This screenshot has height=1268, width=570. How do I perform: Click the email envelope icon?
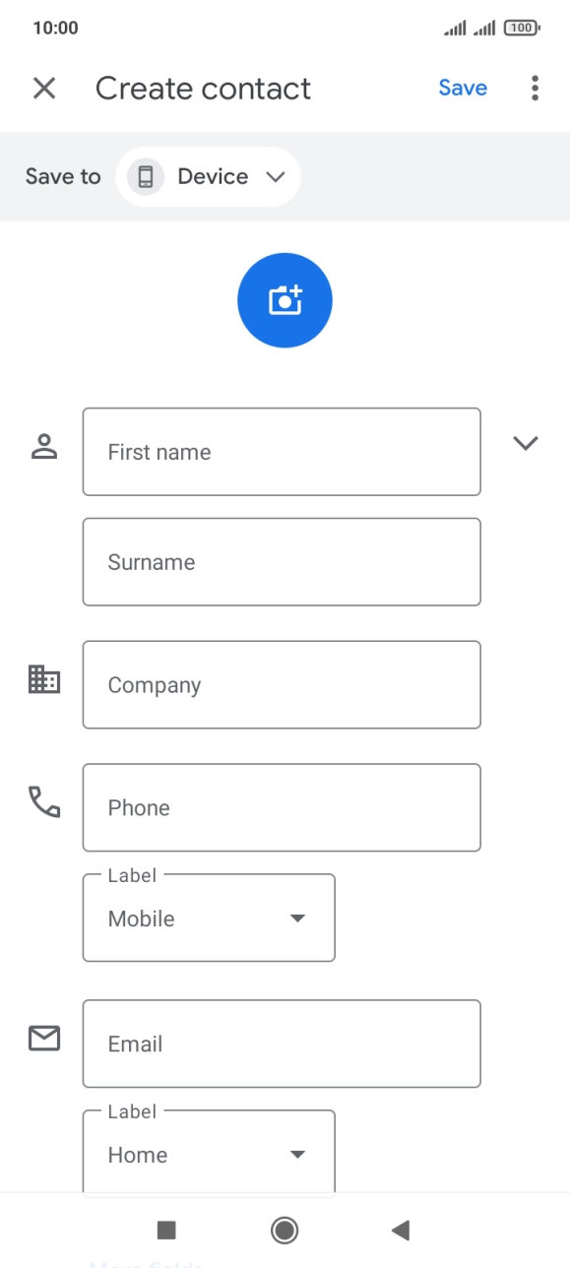coord(43,1038)
